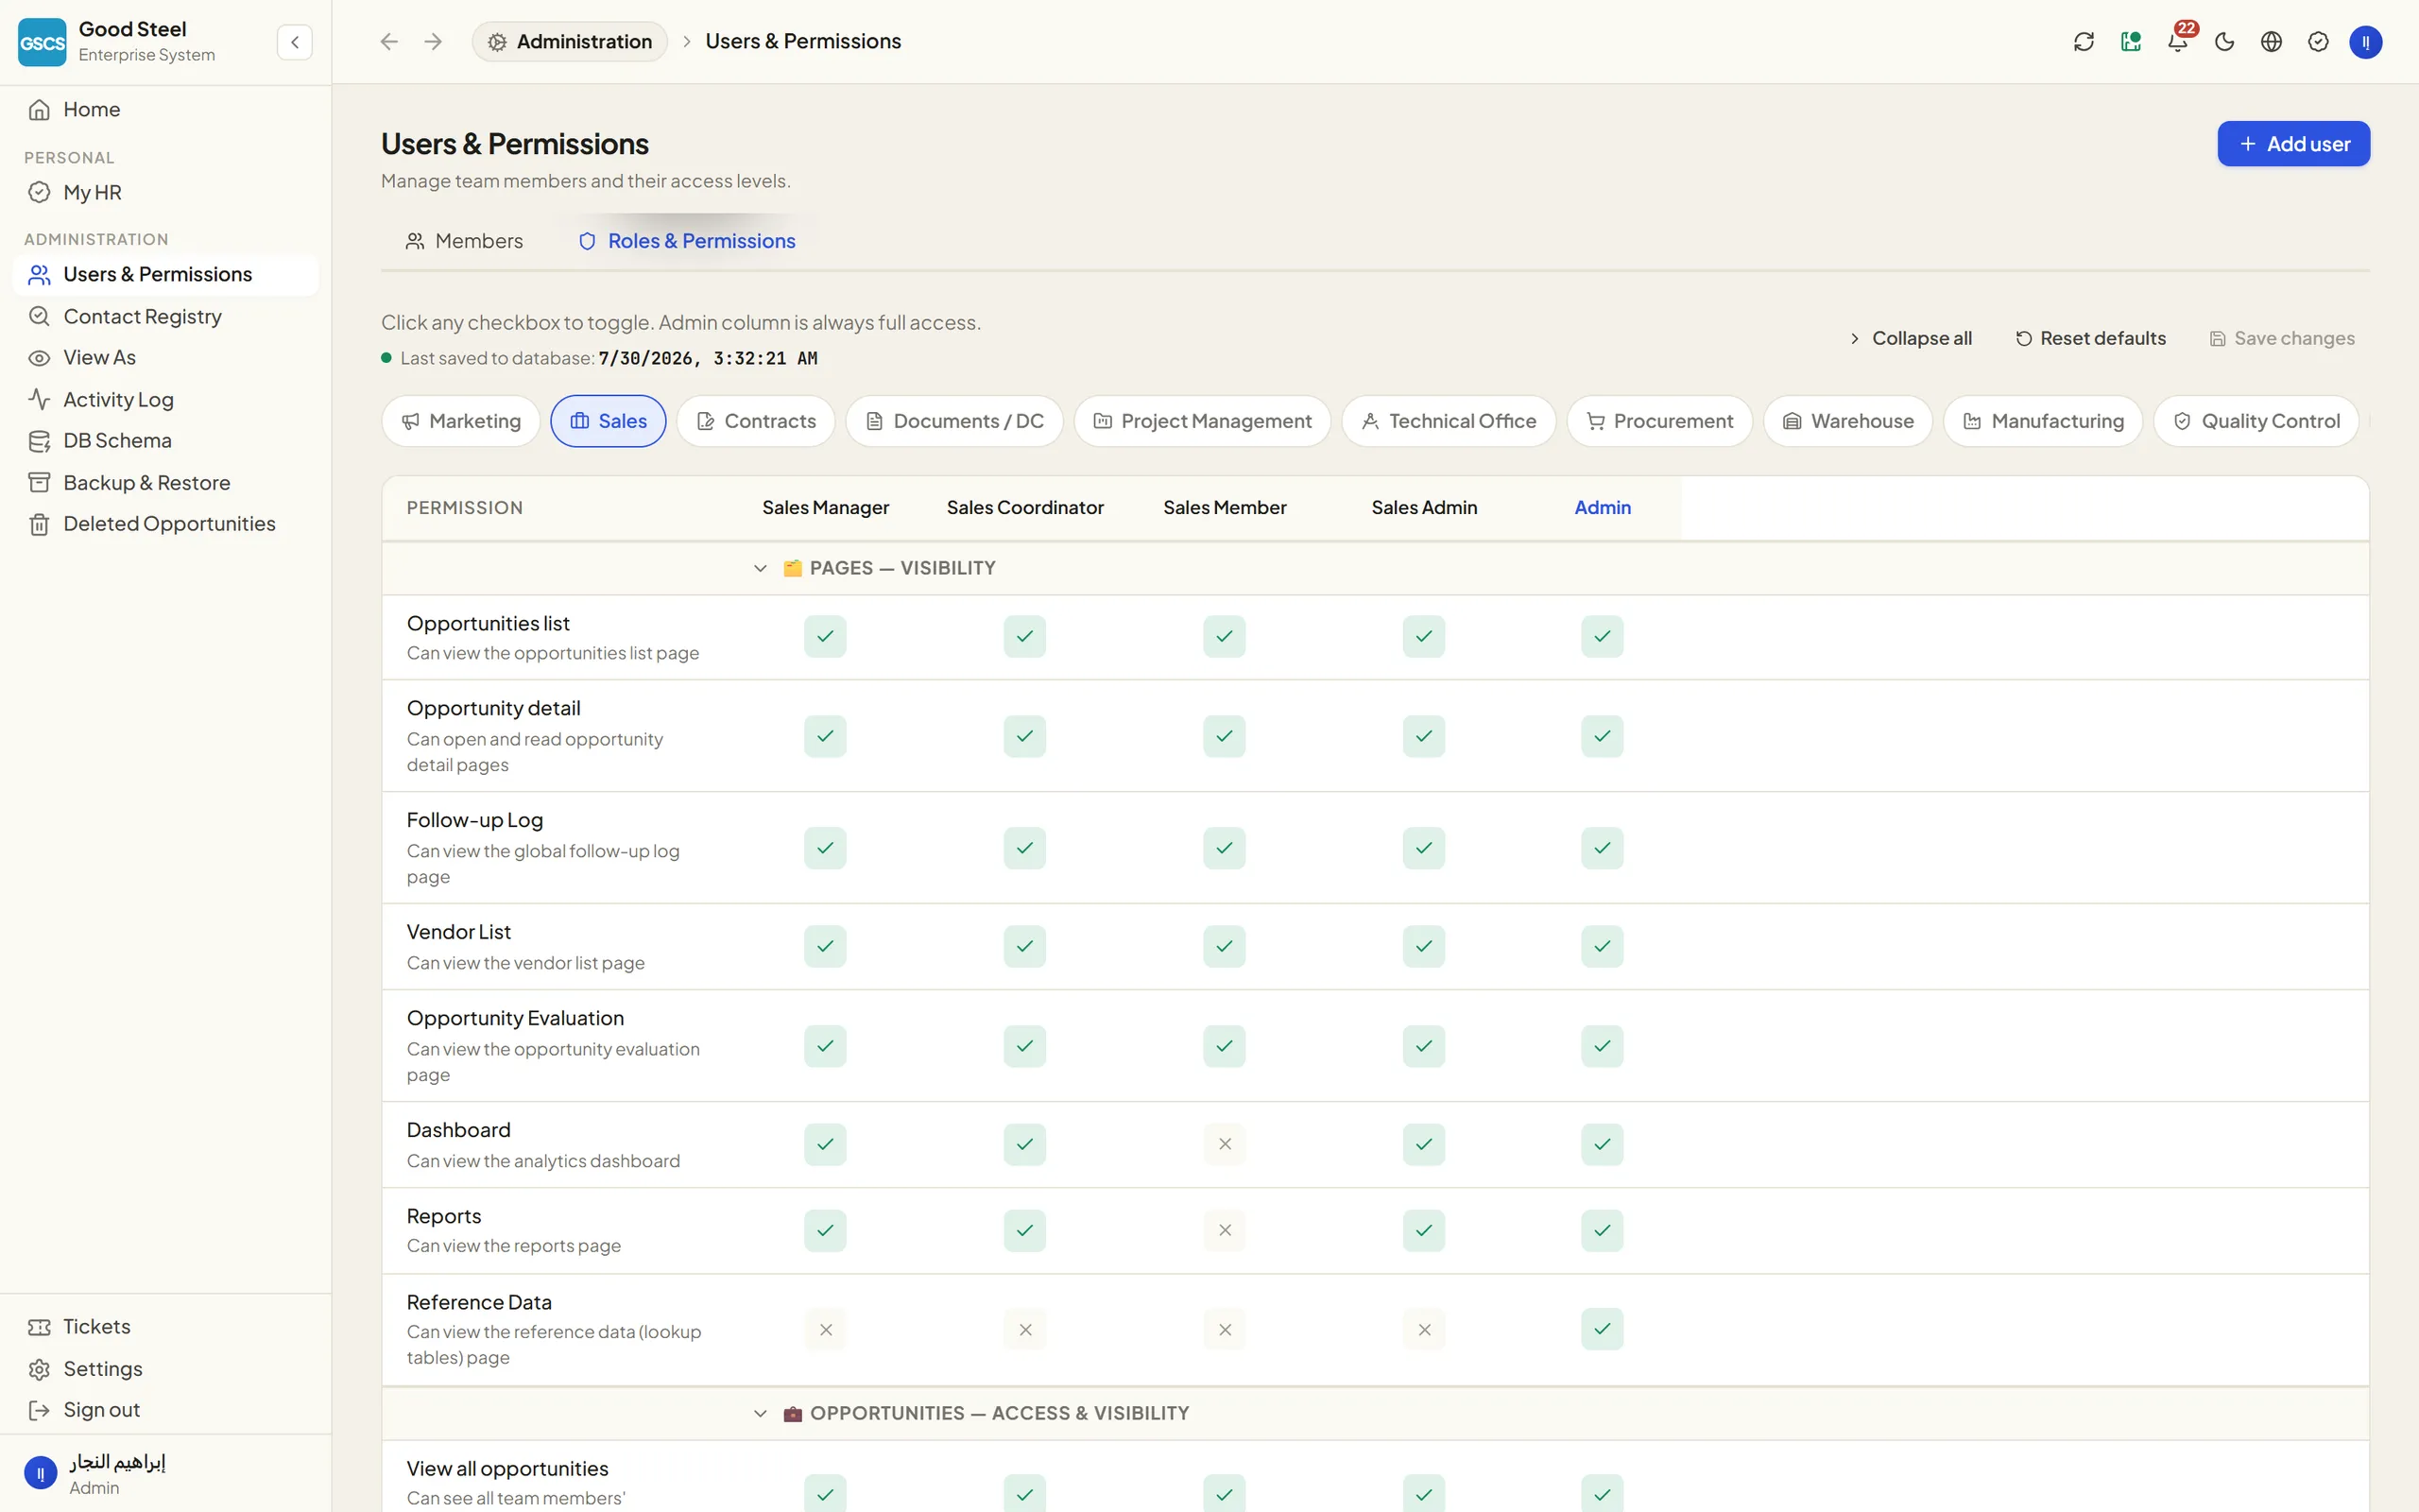Click the My HR icon
Screen dimensions: 2419x1512
(x=39, y=193)
